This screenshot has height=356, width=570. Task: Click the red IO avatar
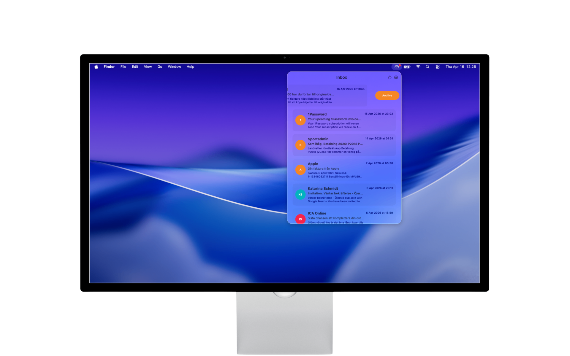300,219
